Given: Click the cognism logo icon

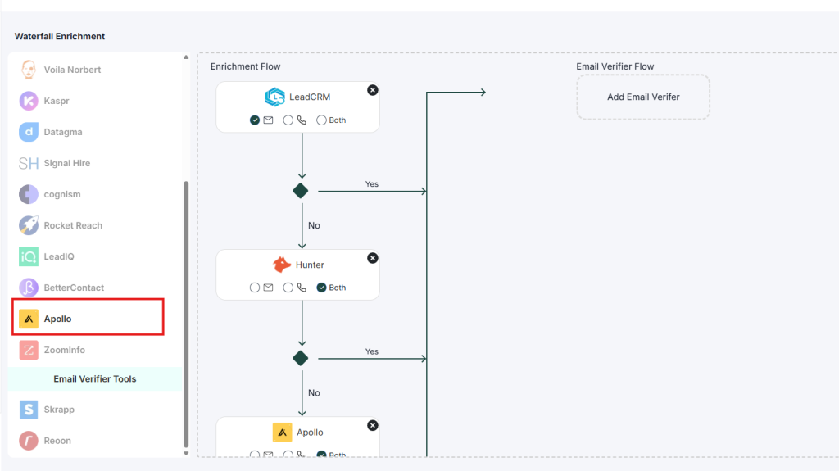Looking at the screenshot, I should click(x=29, y=194).
